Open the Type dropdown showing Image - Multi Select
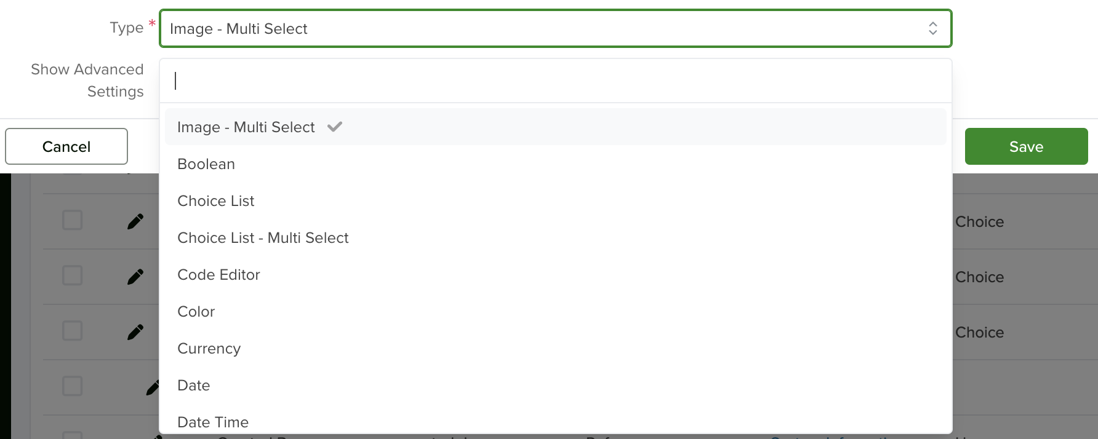 (555, 28)
